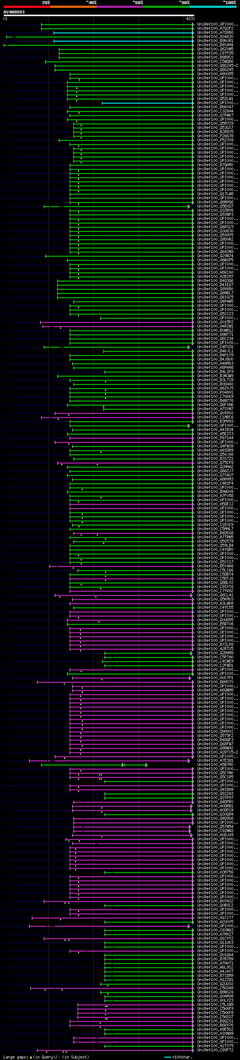
Task: Open hit UniRef100_A7Q2F2
Action: tap(215, 29)
